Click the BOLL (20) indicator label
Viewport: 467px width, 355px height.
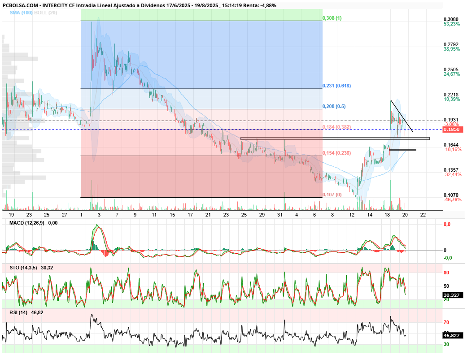(x=45, y=13)
